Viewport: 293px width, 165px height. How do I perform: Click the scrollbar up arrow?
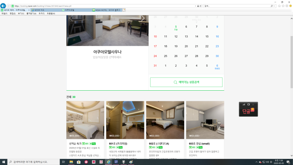click(x=291, y=19)
